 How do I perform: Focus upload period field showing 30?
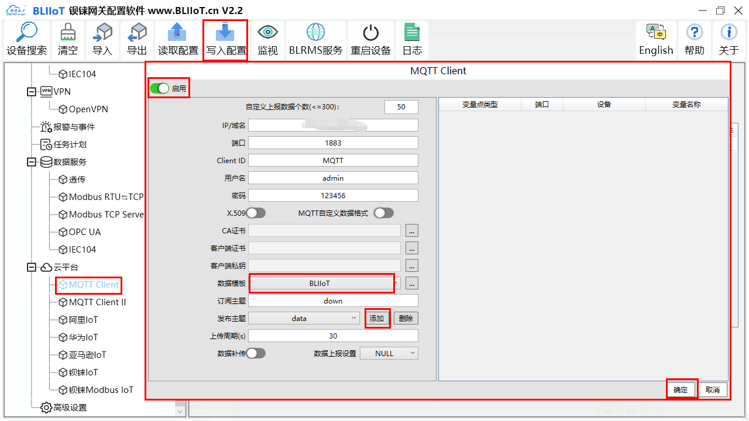[334, 336]
